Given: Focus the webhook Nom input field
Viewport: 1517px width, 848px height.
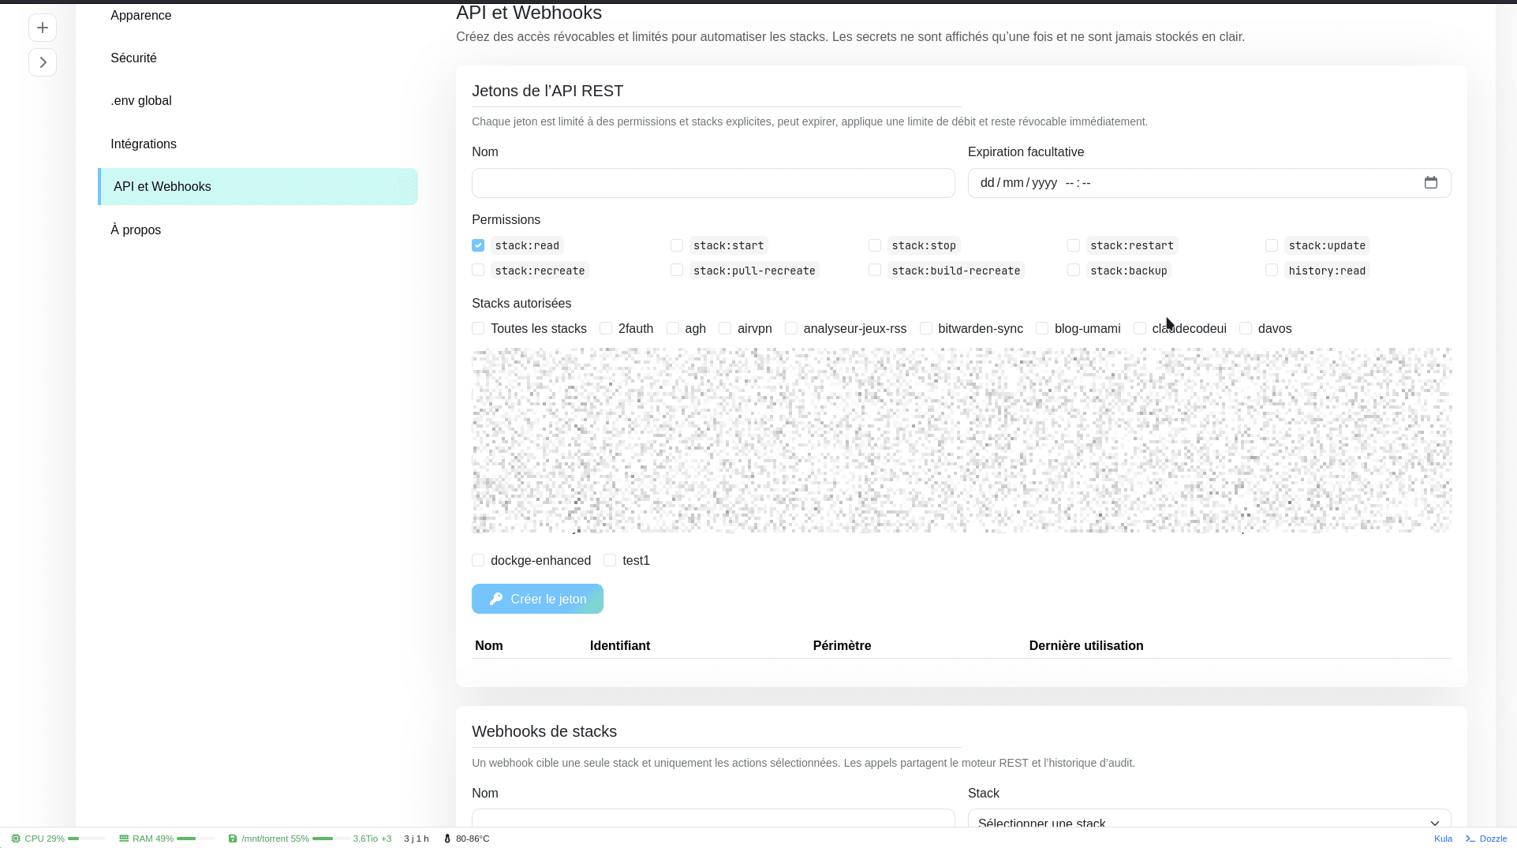Looking at the screenshot, I should coord(713,819).
